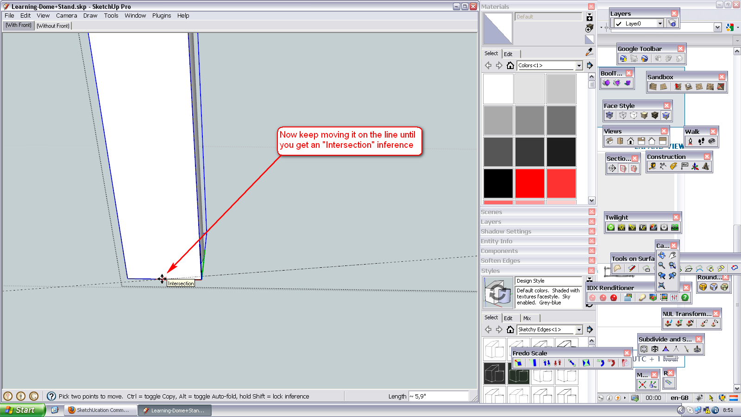Open SketchUcation Community taskbar window
Screen dimensions: 741x417
click(101, 410)
